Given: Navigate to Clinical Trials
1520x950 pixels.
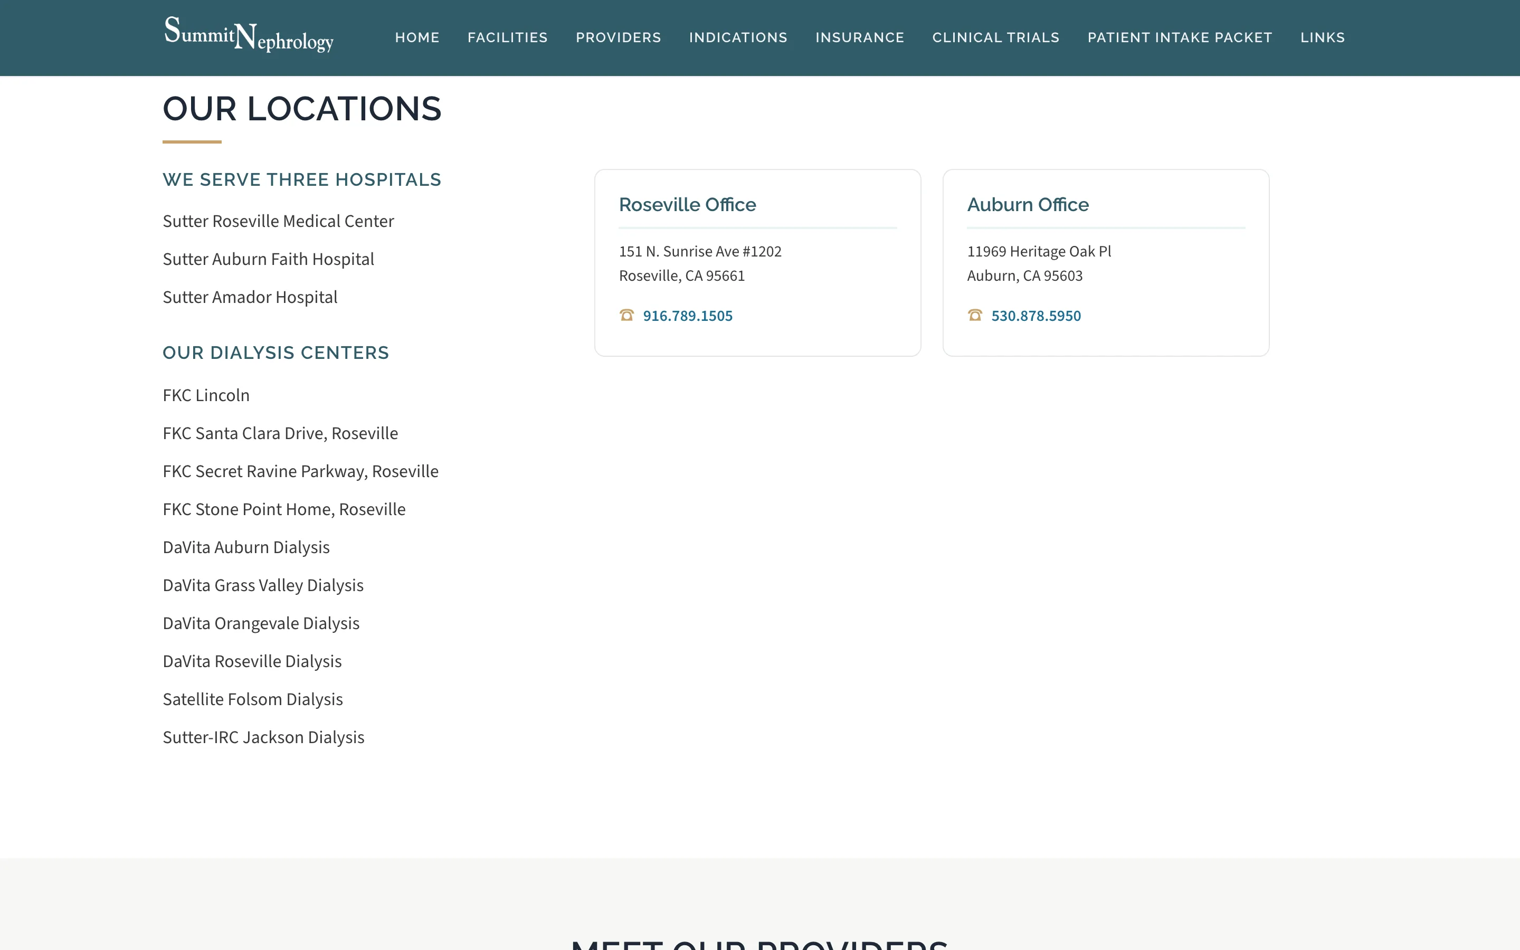Looking at the screenshot, I should pos(995,37).
